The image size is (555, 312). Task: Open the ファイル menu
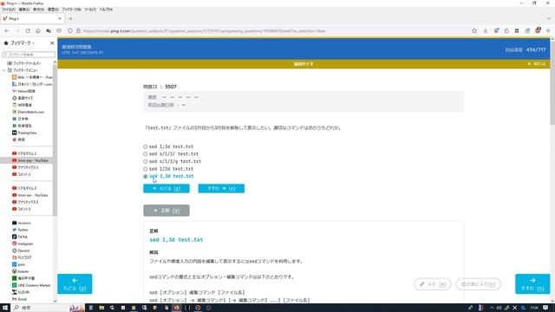(9, 10)
